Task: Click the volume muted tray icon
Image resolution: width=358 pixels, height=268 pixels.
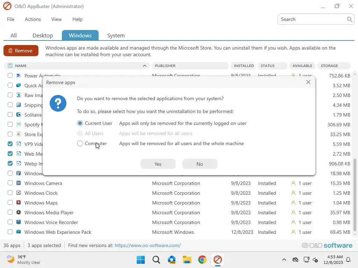Action: pyautogui.click(x=315, y=260)
